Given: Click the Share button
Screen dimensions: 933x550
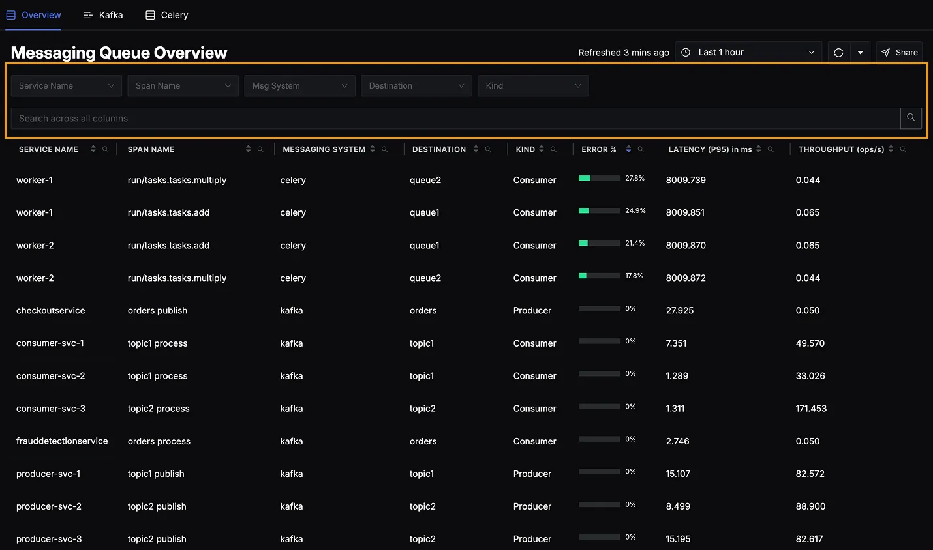Looking at the screenshot, I should coord(899,52).
